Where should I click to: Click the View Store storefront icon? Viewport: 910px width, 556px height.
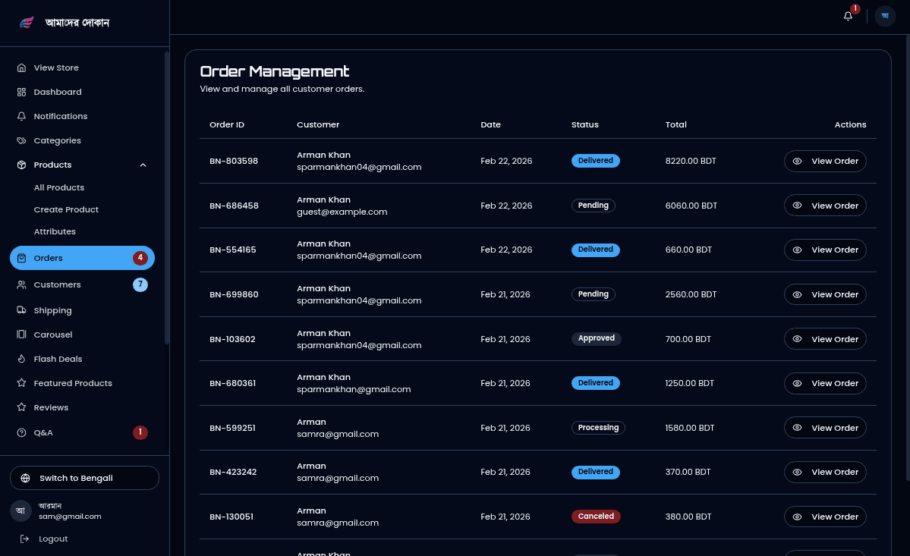tap(20, 68)
